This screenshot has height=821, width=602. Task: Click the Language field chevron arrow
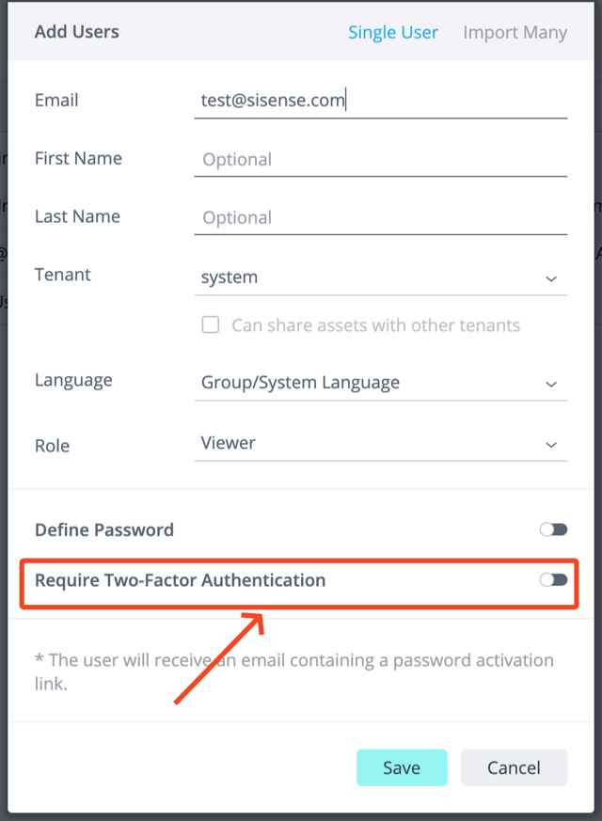pos(551,384)
